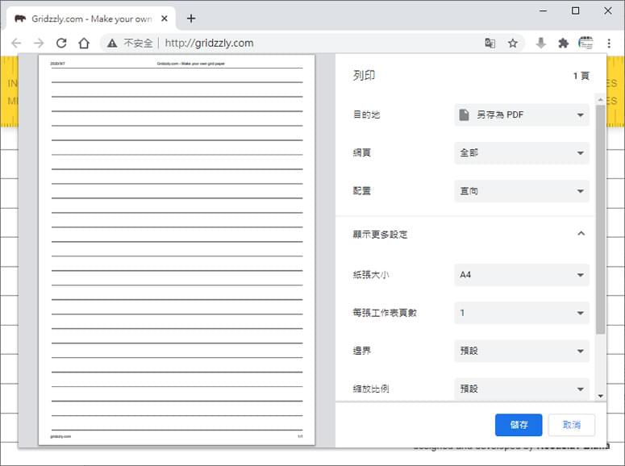625x466 pixels.
Task: Click the back navigation arrow
Action: click(x=16, y=43)
